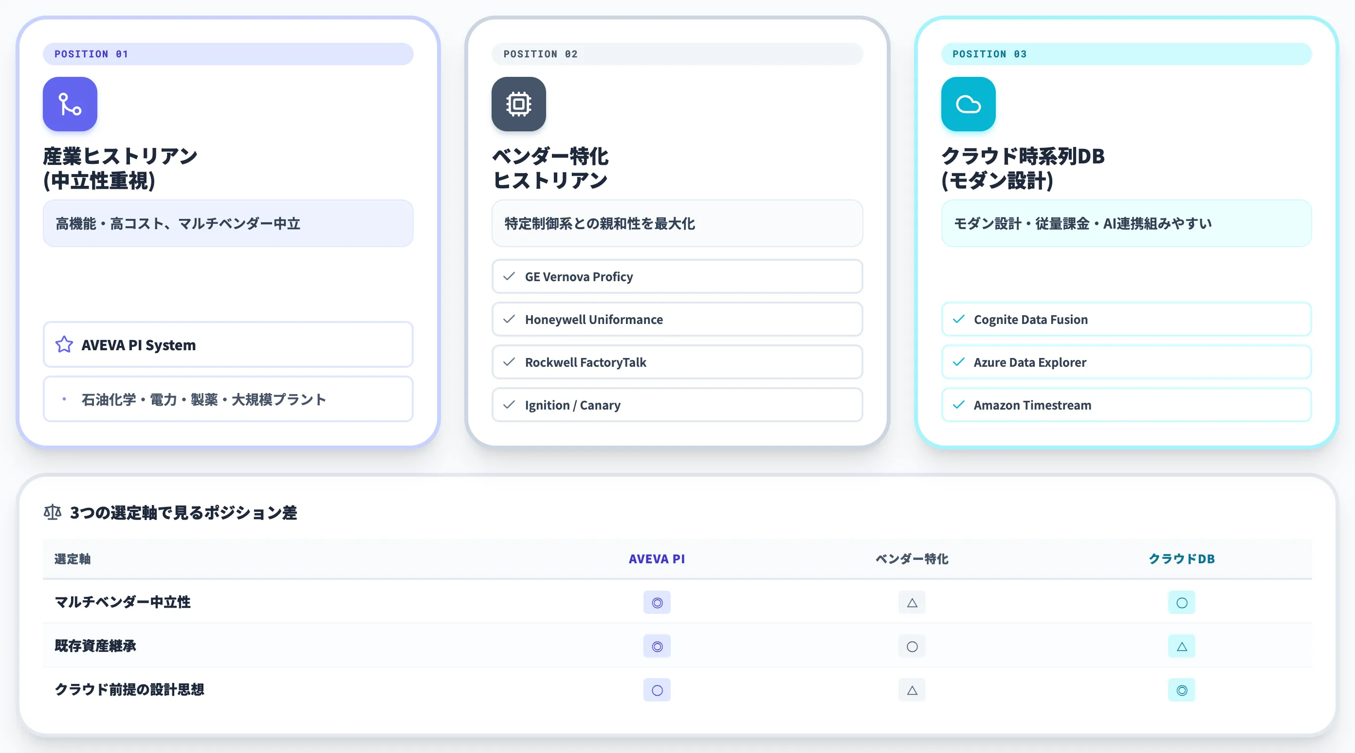1355x753 pixels.
Task: Select the POSITION 01 badge
Action: (228, 54)
